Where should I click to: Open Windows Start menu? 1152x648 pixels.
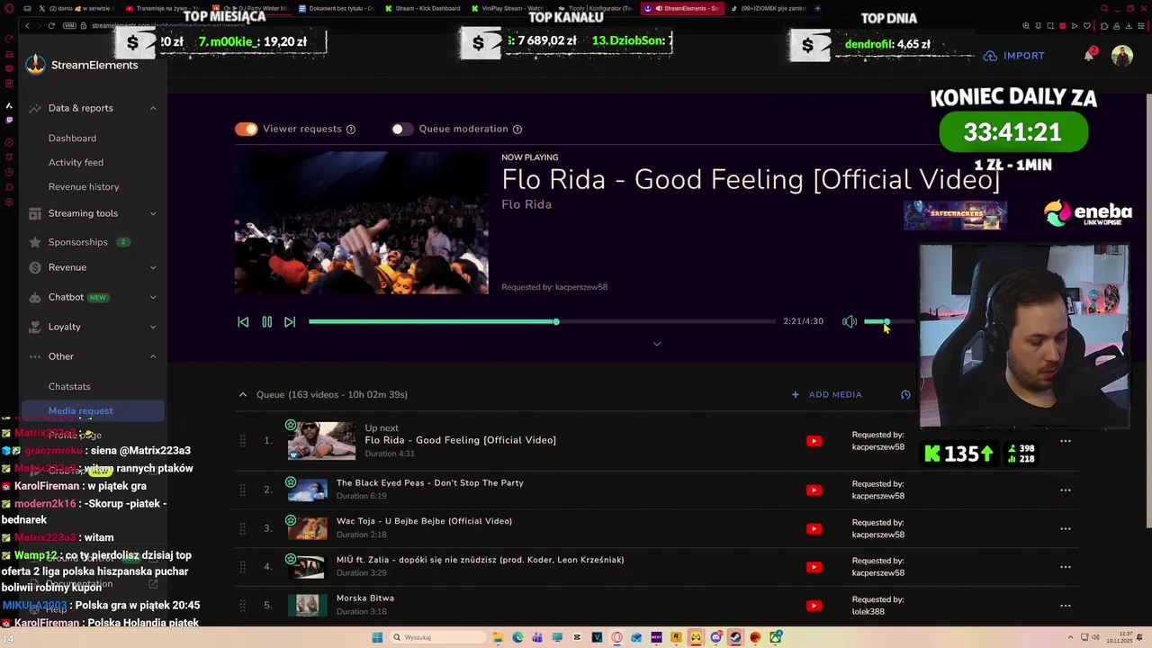click(377, 637)
